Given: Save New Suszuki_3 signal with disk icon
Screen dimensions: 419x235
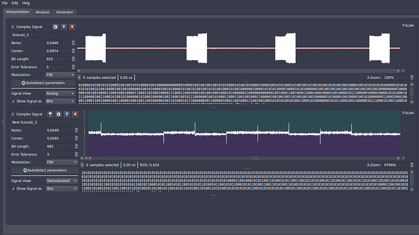Looking at the screenshot, I should tap(50, 114).
